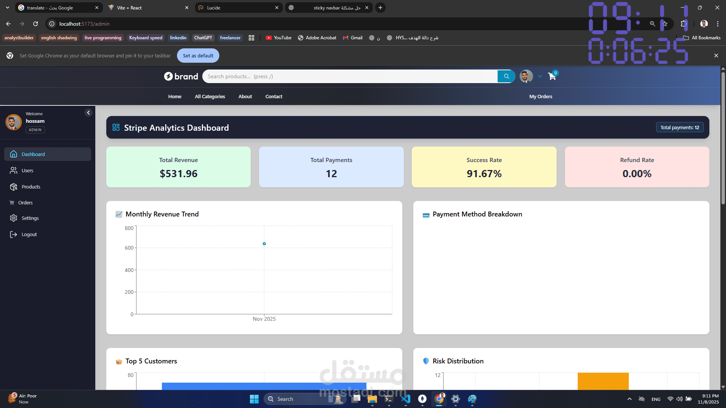
Task: Open All Categories in the navbar
Action: 210,97
